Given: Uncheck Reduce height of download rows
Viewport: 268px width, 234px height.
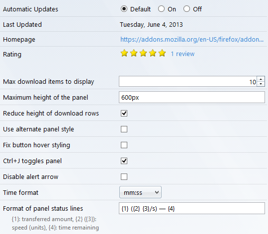Looking at the screenshot, I should pos(124,114).
